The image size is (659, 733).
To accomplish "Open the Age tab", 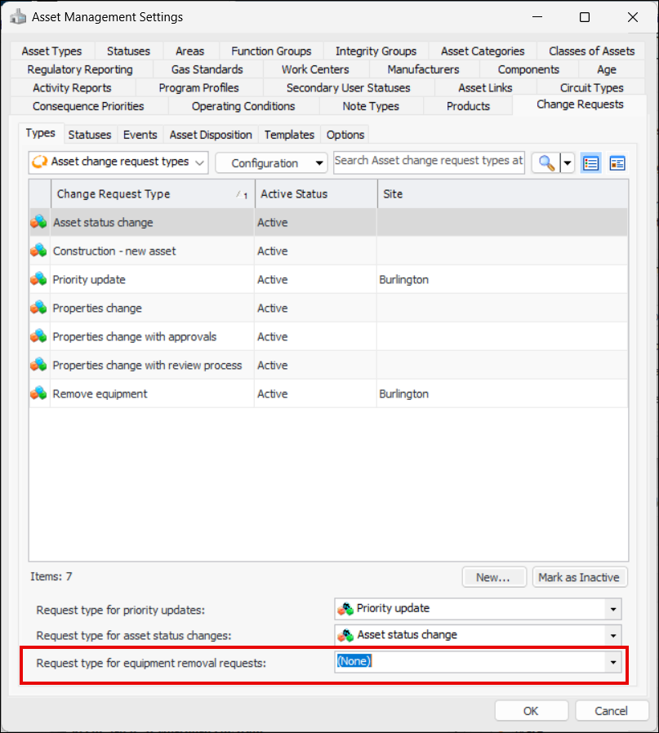I will point(607,69).
